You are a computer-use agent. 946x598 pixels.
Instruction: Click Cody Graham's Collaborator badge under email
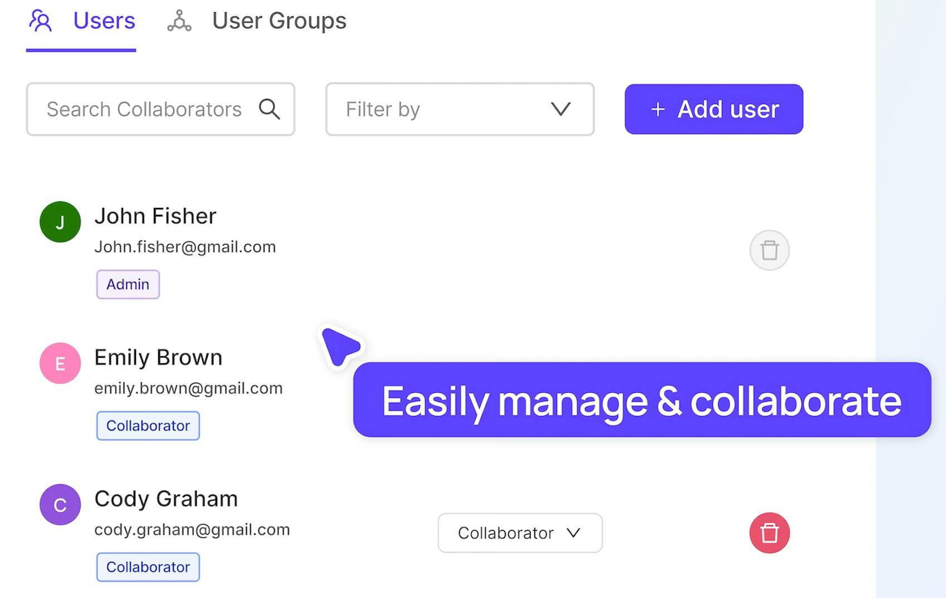(x=148, y=567)
